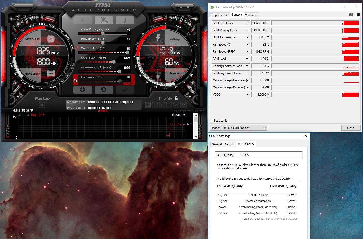Switch to the Graphics Card tab
The image size is (363, 239).
coord(219,15)
